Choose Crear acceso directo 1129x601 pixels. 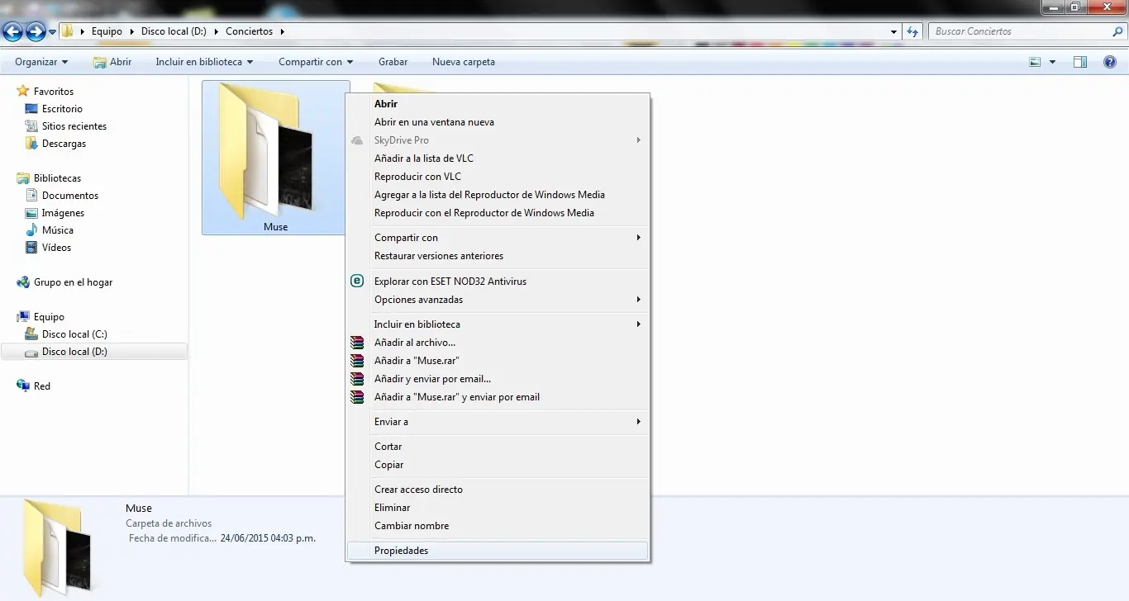tap(497, 490)
